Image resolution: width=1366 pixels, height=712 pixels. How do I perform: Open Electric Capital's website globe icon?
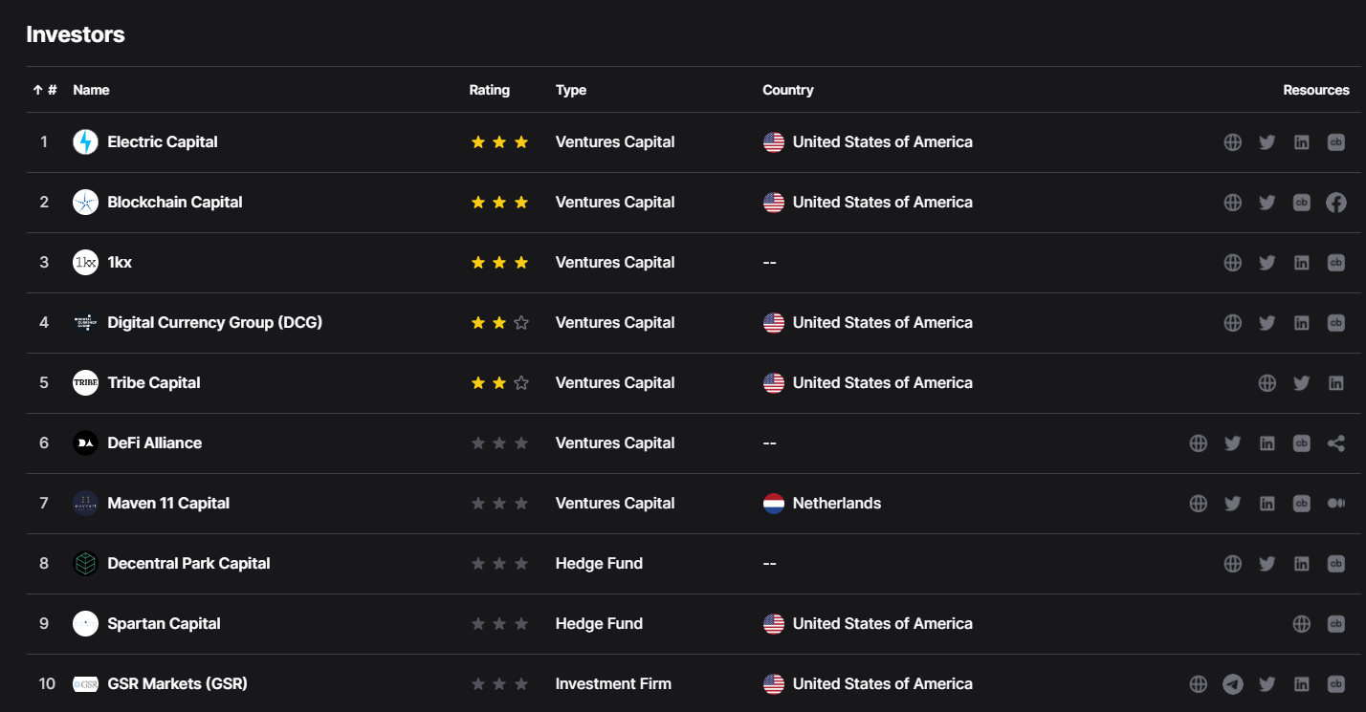(x=1233, y=142)
